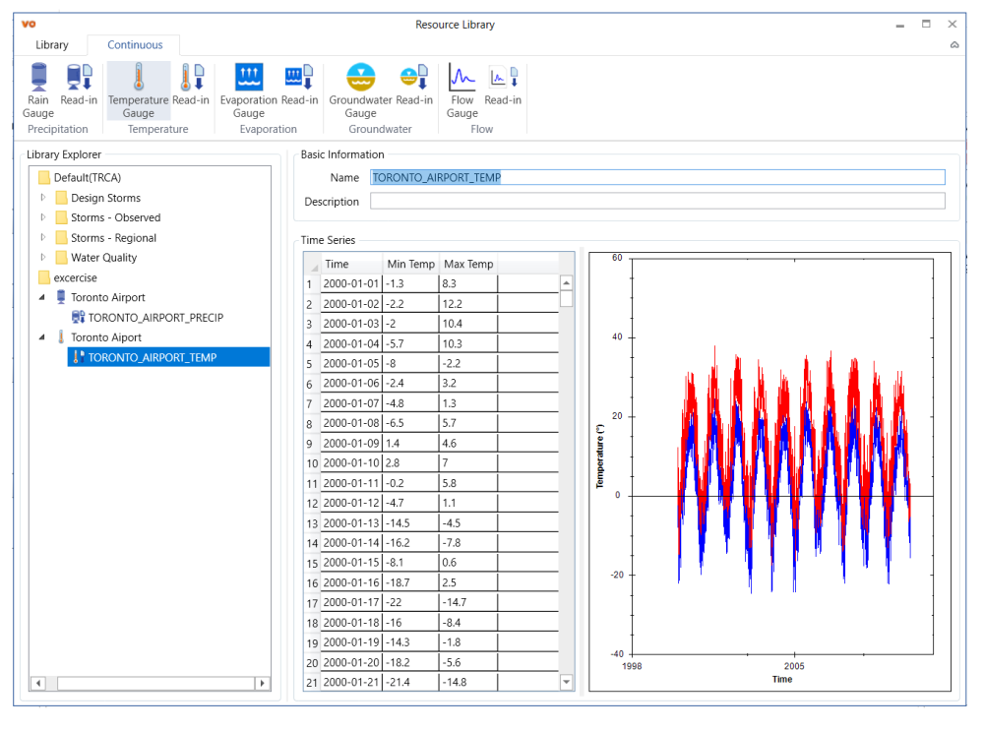Select the Water Quality tree label
The image size is (984, 731).
click(103, 257)
